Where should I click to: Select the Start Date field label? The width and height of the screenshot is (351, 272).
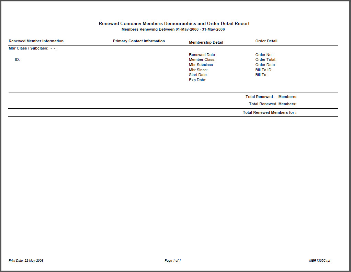[198, 75]
